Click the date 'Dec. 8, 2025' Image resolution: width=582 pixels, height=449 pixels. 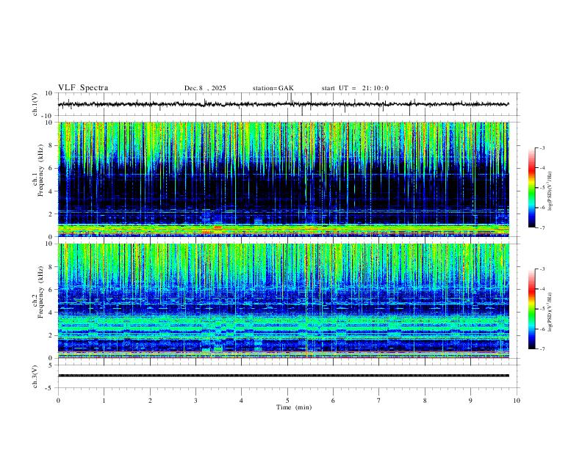(x=205, y=88)
